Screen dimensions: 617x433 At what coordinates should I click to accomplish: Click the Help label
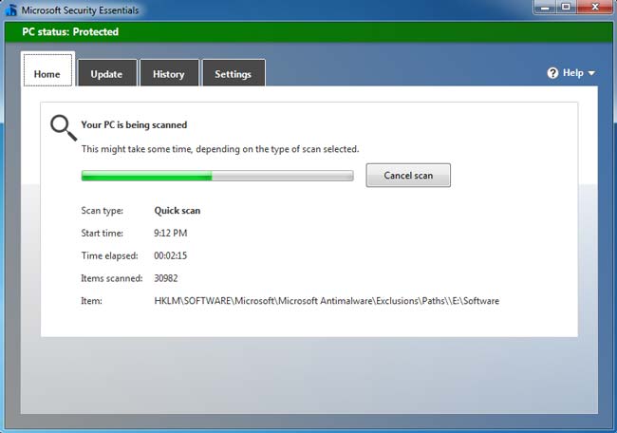(573, 73)
